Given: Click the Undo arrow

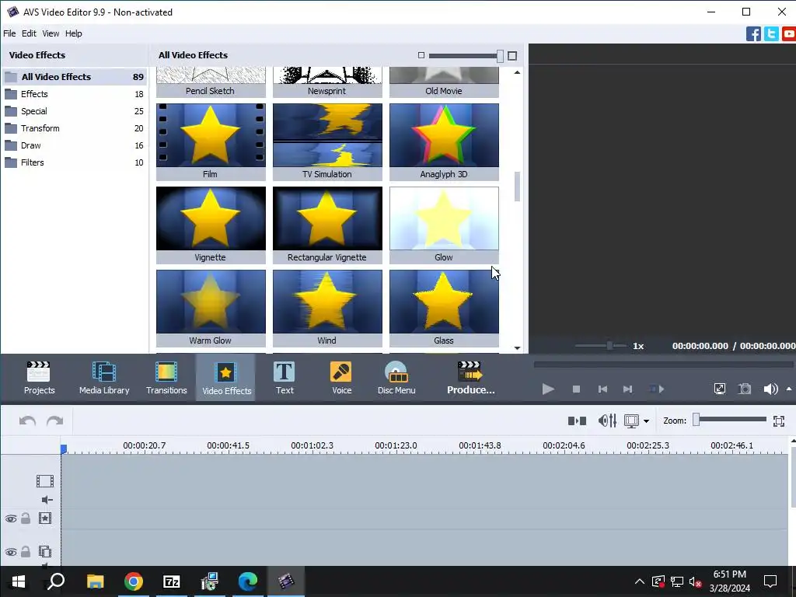Looking at the screenshot, I should pos(27,421).
